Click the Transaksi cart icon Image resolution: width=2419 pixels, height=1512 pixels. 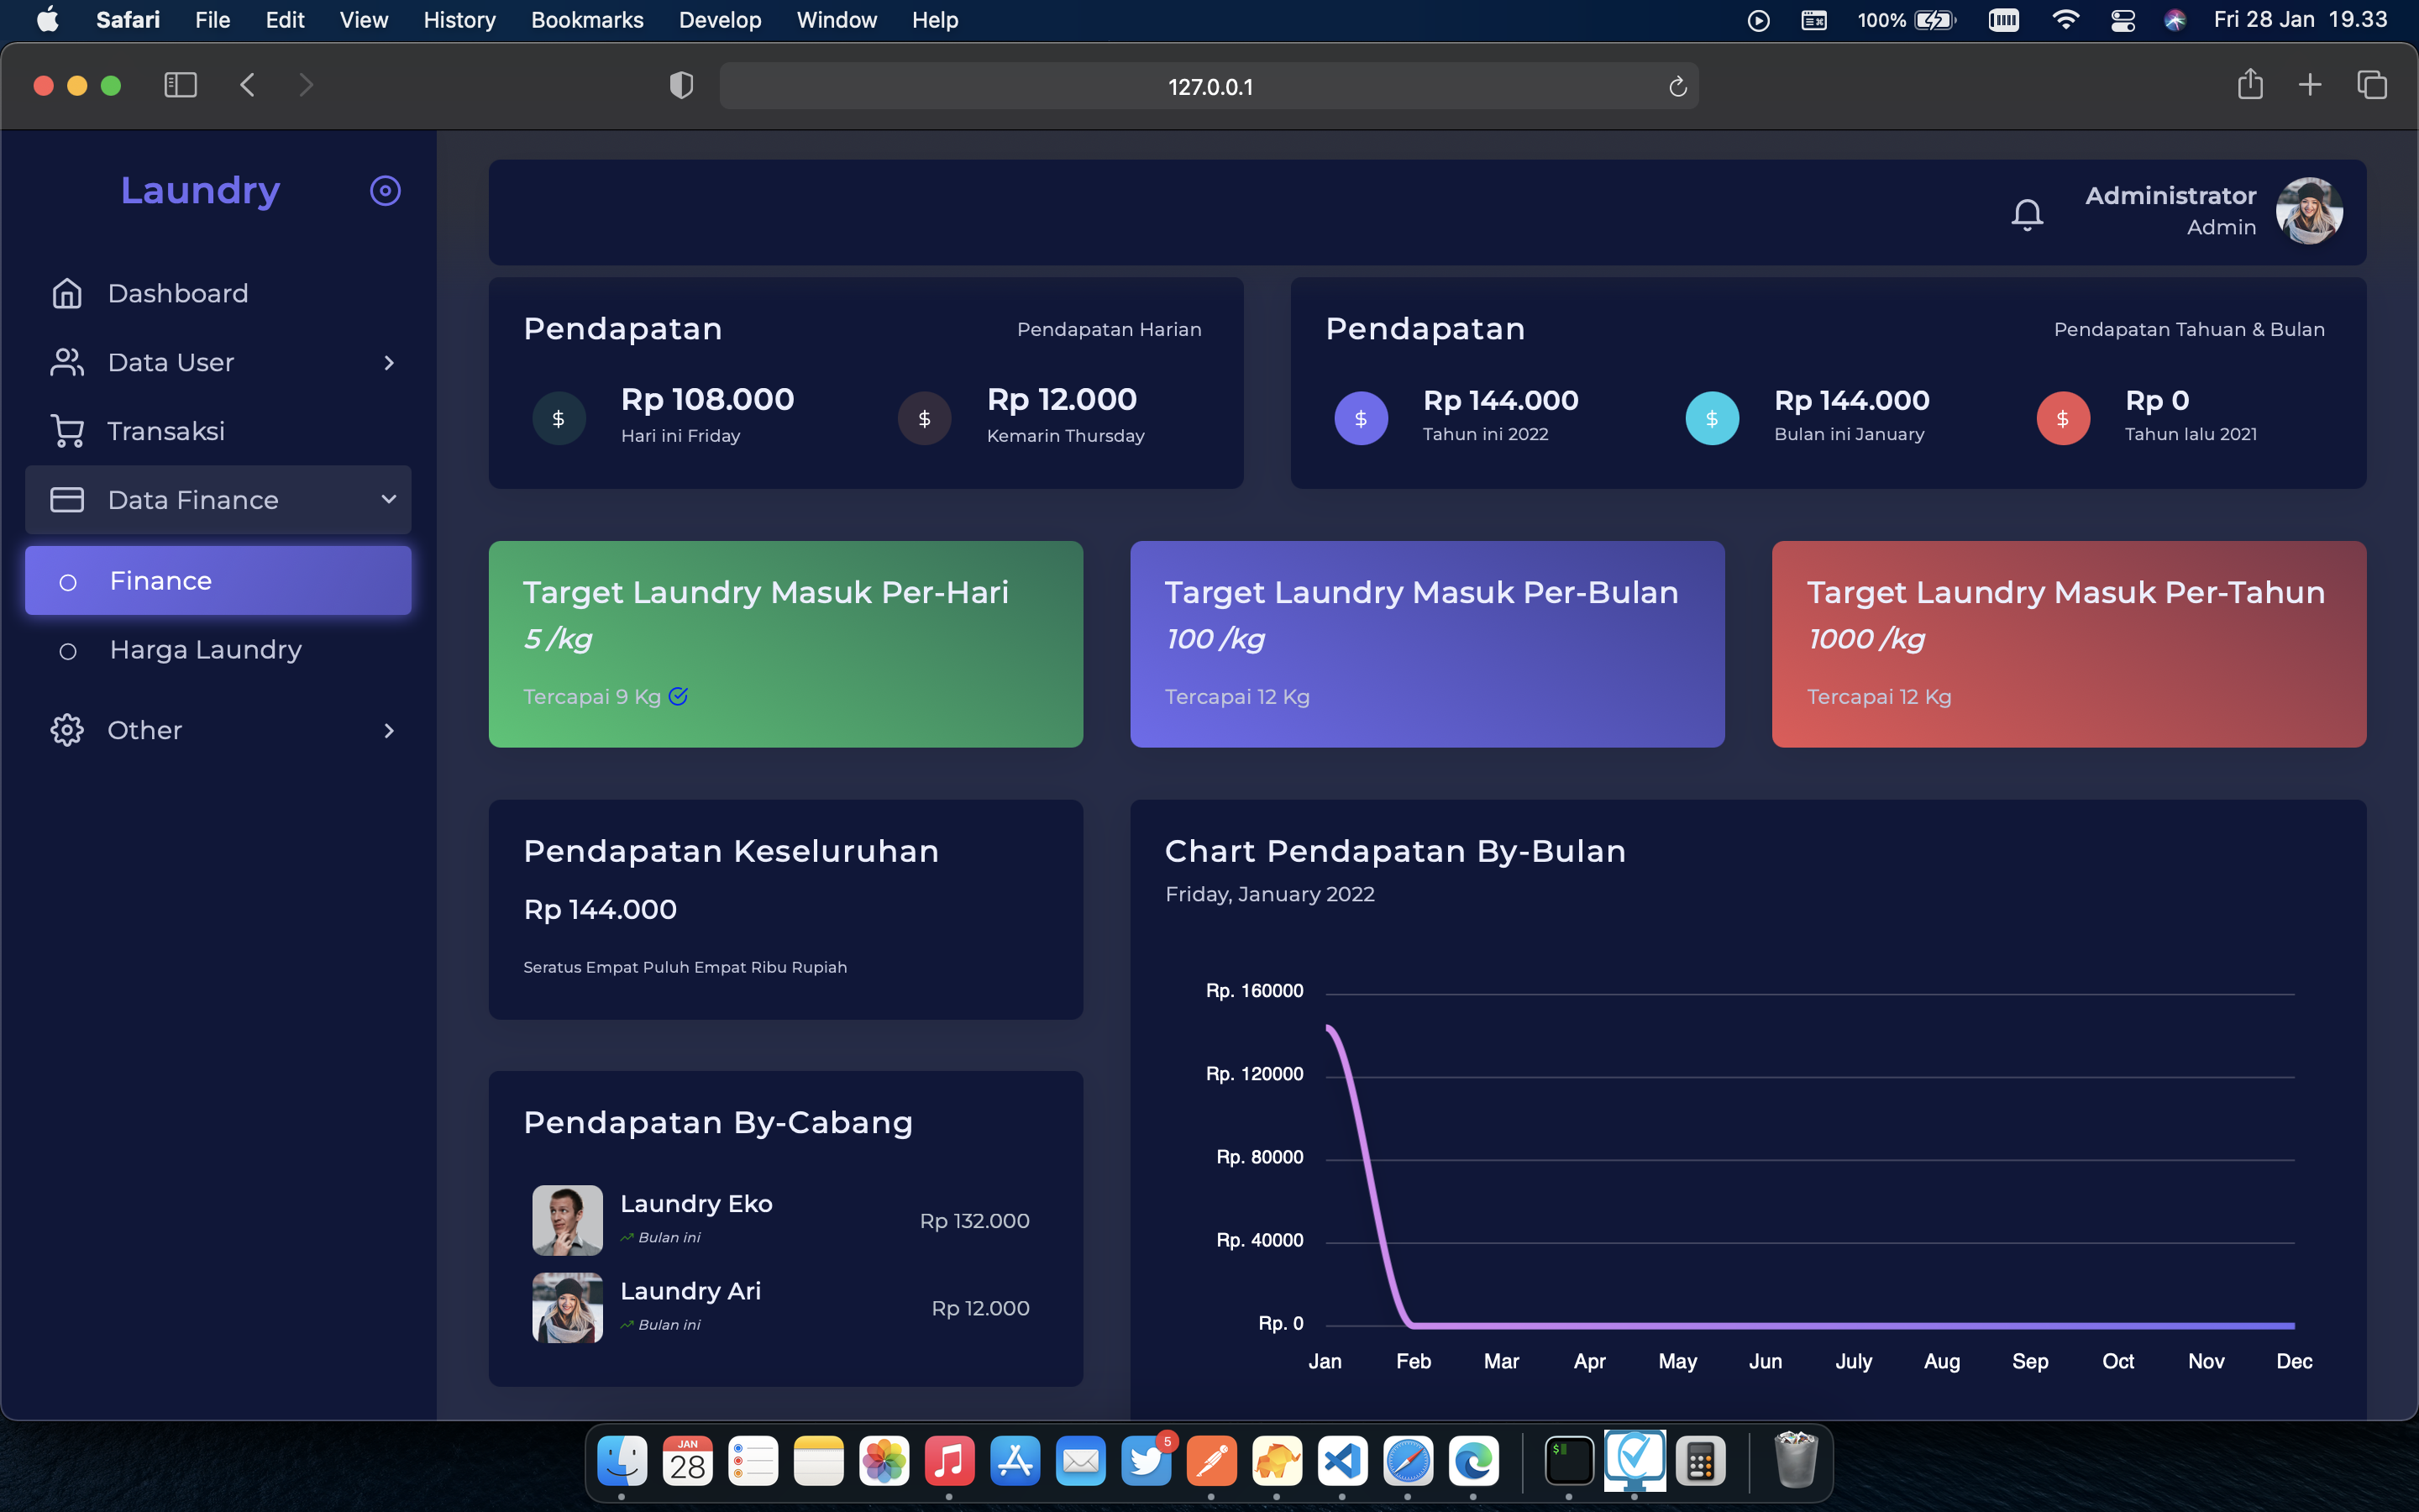point(67,431)
